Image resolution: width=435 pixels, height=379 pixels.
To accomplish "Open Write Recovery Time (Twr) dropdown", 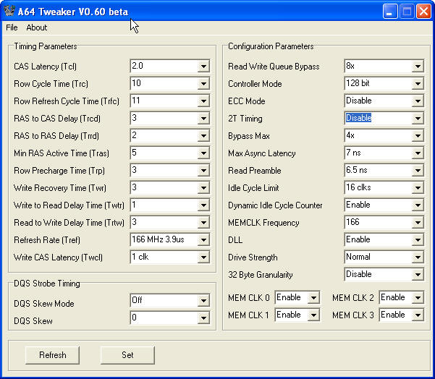I will [x=203, y=188].
